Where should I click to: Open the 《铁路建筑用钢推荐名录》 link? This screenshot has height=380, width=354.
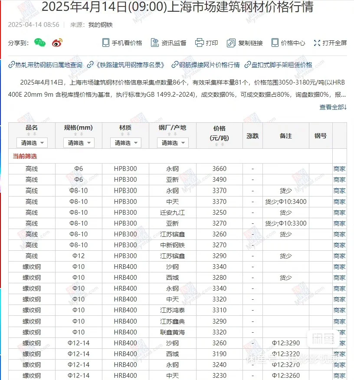pyautogui.click(x=130, y=64)
